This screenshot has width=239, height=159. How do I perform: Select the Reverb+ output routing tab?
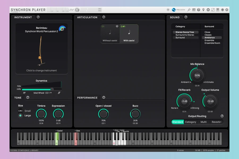pos(216,122)
